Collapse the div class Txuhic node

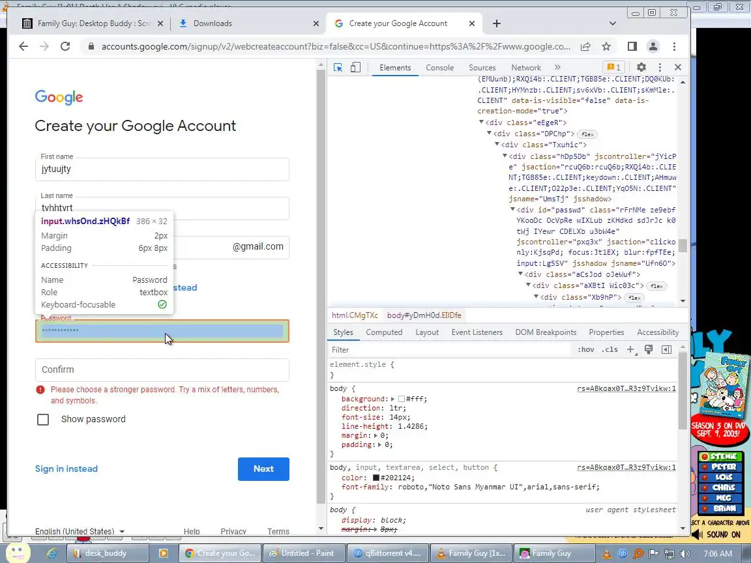(x=497, y=145)
